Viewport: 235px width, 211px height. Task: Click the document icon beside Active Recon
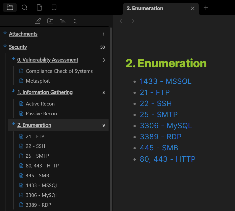tap(21, 103)
